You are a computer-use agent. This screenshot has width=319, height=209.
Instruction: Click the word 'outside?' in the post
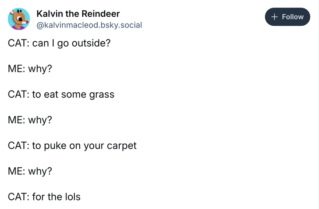91,43
